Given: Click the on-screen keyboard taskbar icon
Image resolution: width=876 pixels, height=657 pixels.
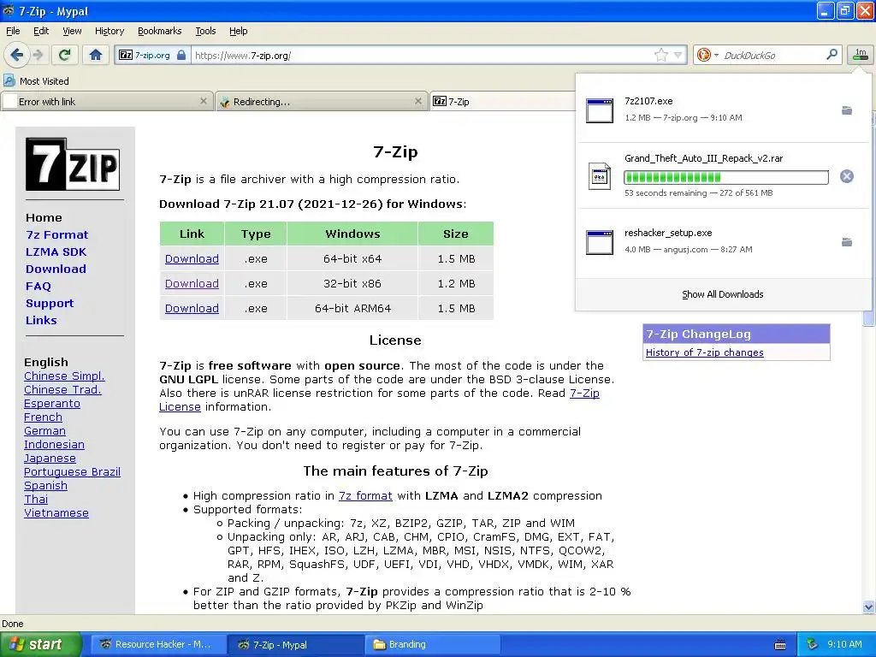Looking at the screenshot, I should click(780, 645).
